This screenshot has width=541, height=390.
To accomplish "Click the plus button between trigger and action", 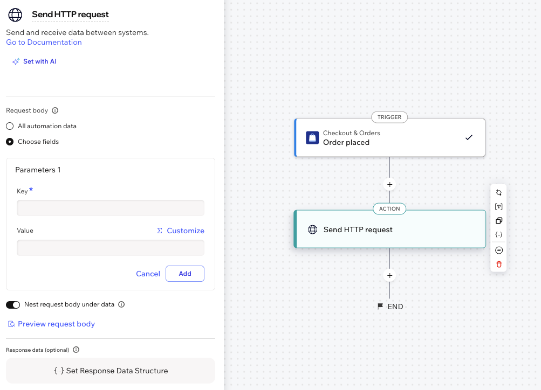I will tap(389, 184).
